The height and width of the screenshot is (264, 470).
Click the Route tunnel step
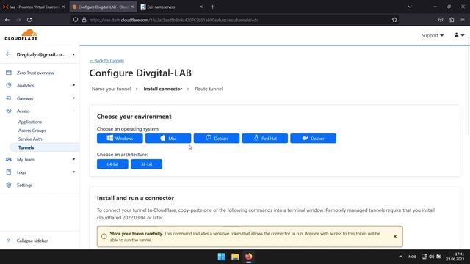209,89
